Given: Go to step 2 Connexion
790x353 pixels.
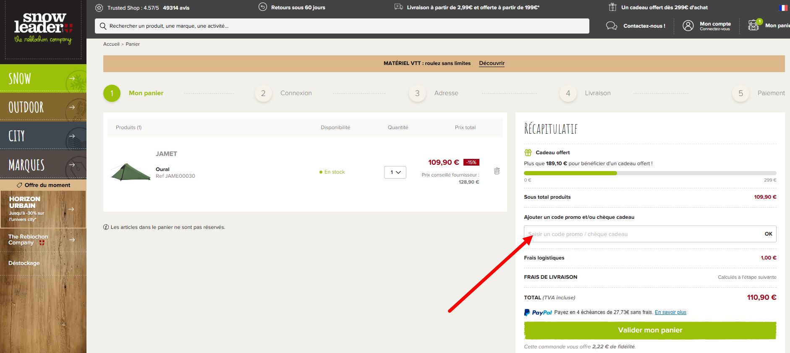Looking at the screenshot, I should 283,93.
